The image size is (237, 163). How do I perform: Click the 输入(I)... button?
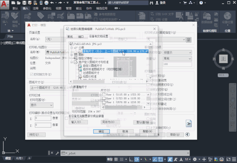(x=78, y=122)
